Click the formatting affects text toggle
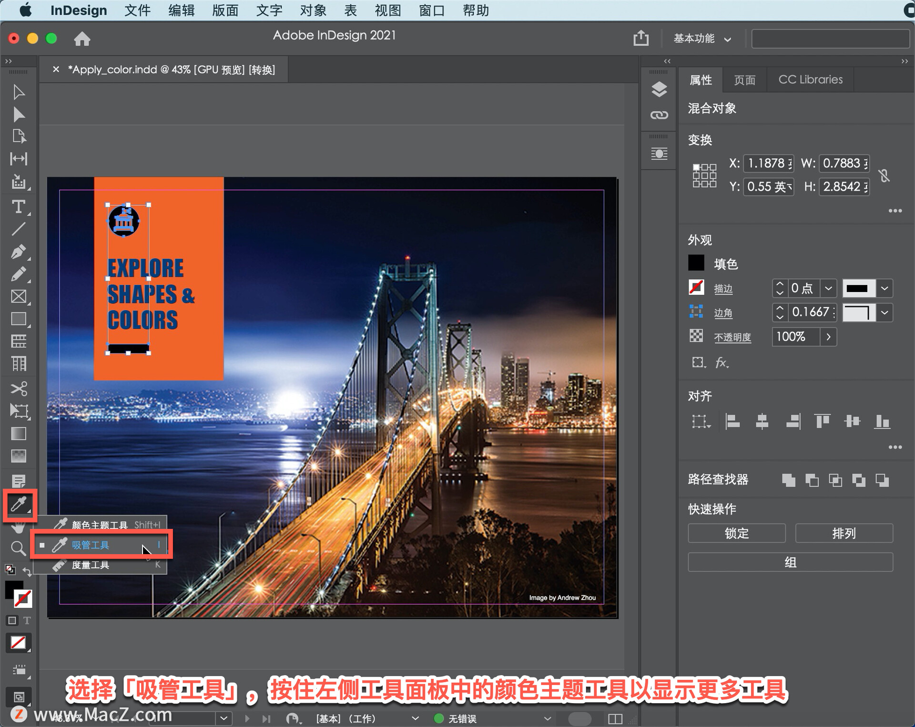This screenshot has height=727, width=915. pyautogui.click(x=27, y=620)
